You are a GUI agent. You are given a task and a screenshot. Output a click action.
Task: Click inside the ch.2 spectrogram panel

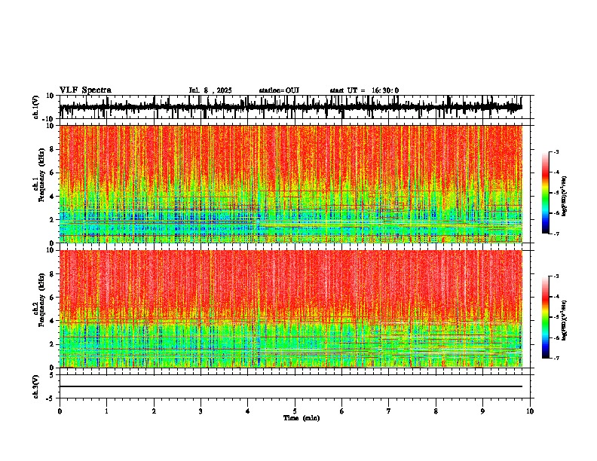coord(291,309)
